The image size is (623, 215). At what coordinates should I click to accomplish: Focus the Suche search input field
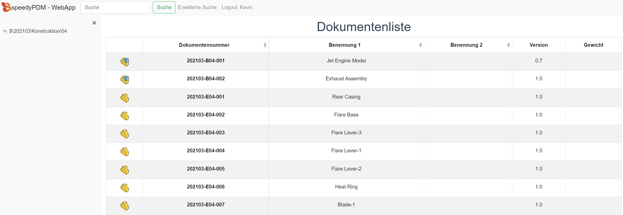tap(115, 7)
